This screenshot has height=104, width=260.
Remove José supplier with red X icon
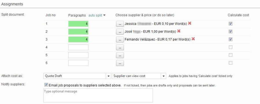coord(179,31)
